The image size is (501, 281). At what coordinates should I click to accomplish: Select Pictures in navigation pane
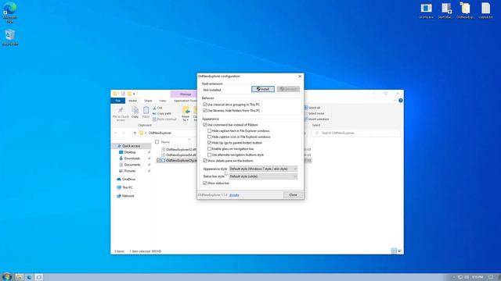(130, 171)
